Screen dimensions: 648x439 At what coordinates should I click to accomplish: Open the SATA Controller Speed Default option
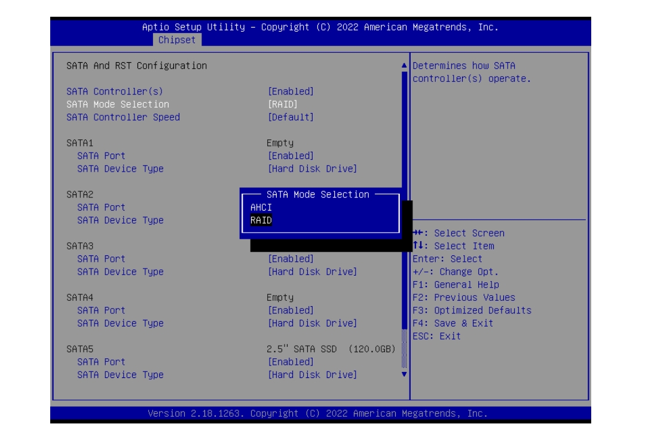coord(291,117)
